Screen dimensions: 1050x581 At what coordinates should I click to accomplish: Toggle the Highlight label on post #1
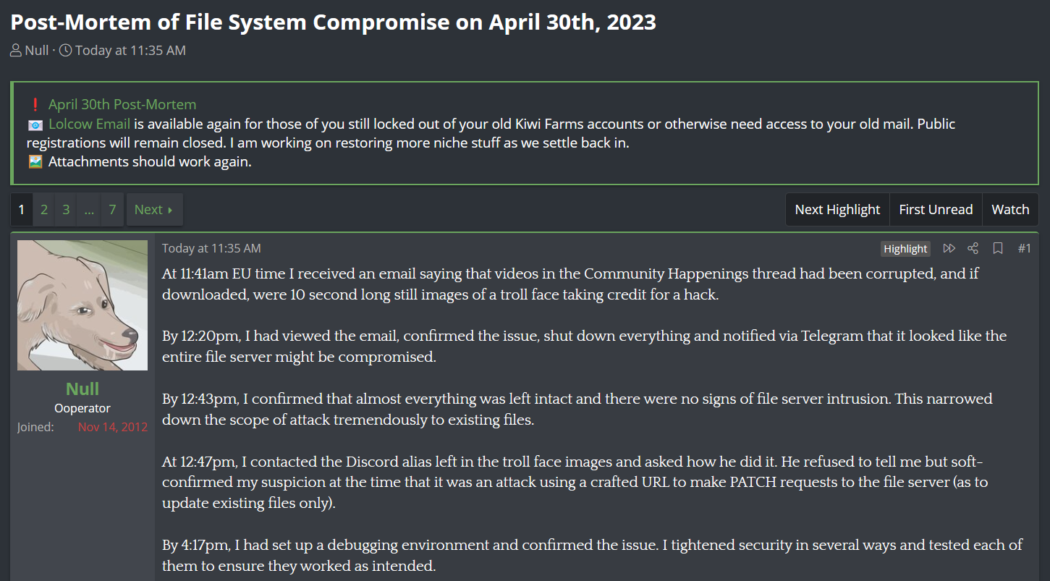click(905, 248)
